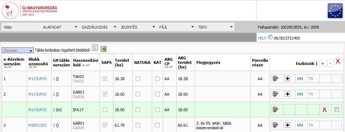Click the Megjegyzés column header

tap(208, 62)
